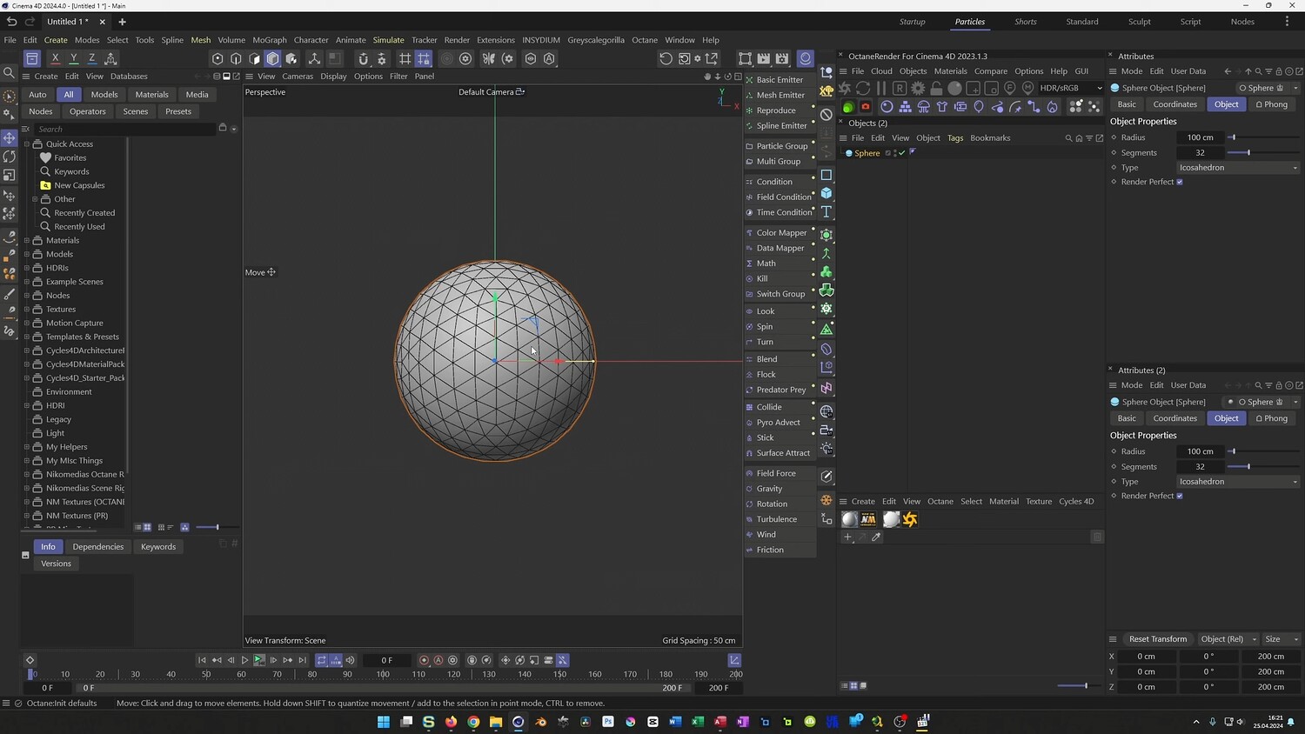The width and height of the screenshot is (1305, 734).
Task: Toggle the Render Perfect checkbox in upper Attributes
Action: (x=1180, y=182)
